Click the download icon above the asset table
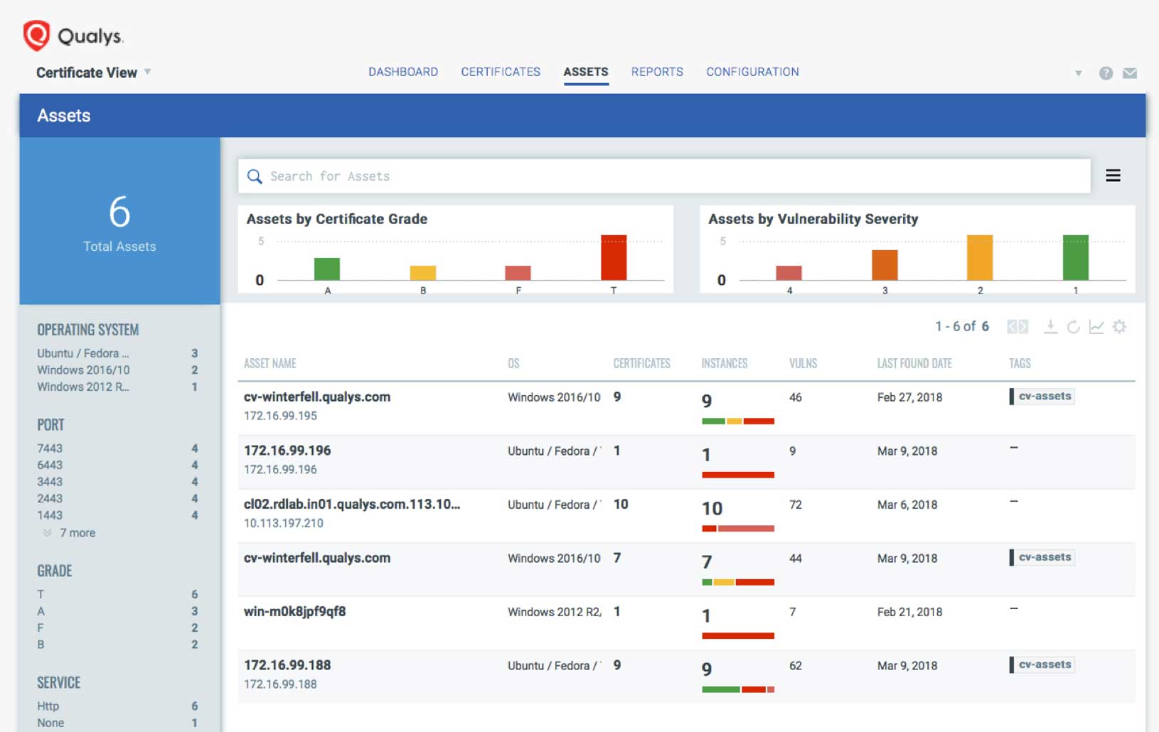1159x732 pixels. point(1049,326)
